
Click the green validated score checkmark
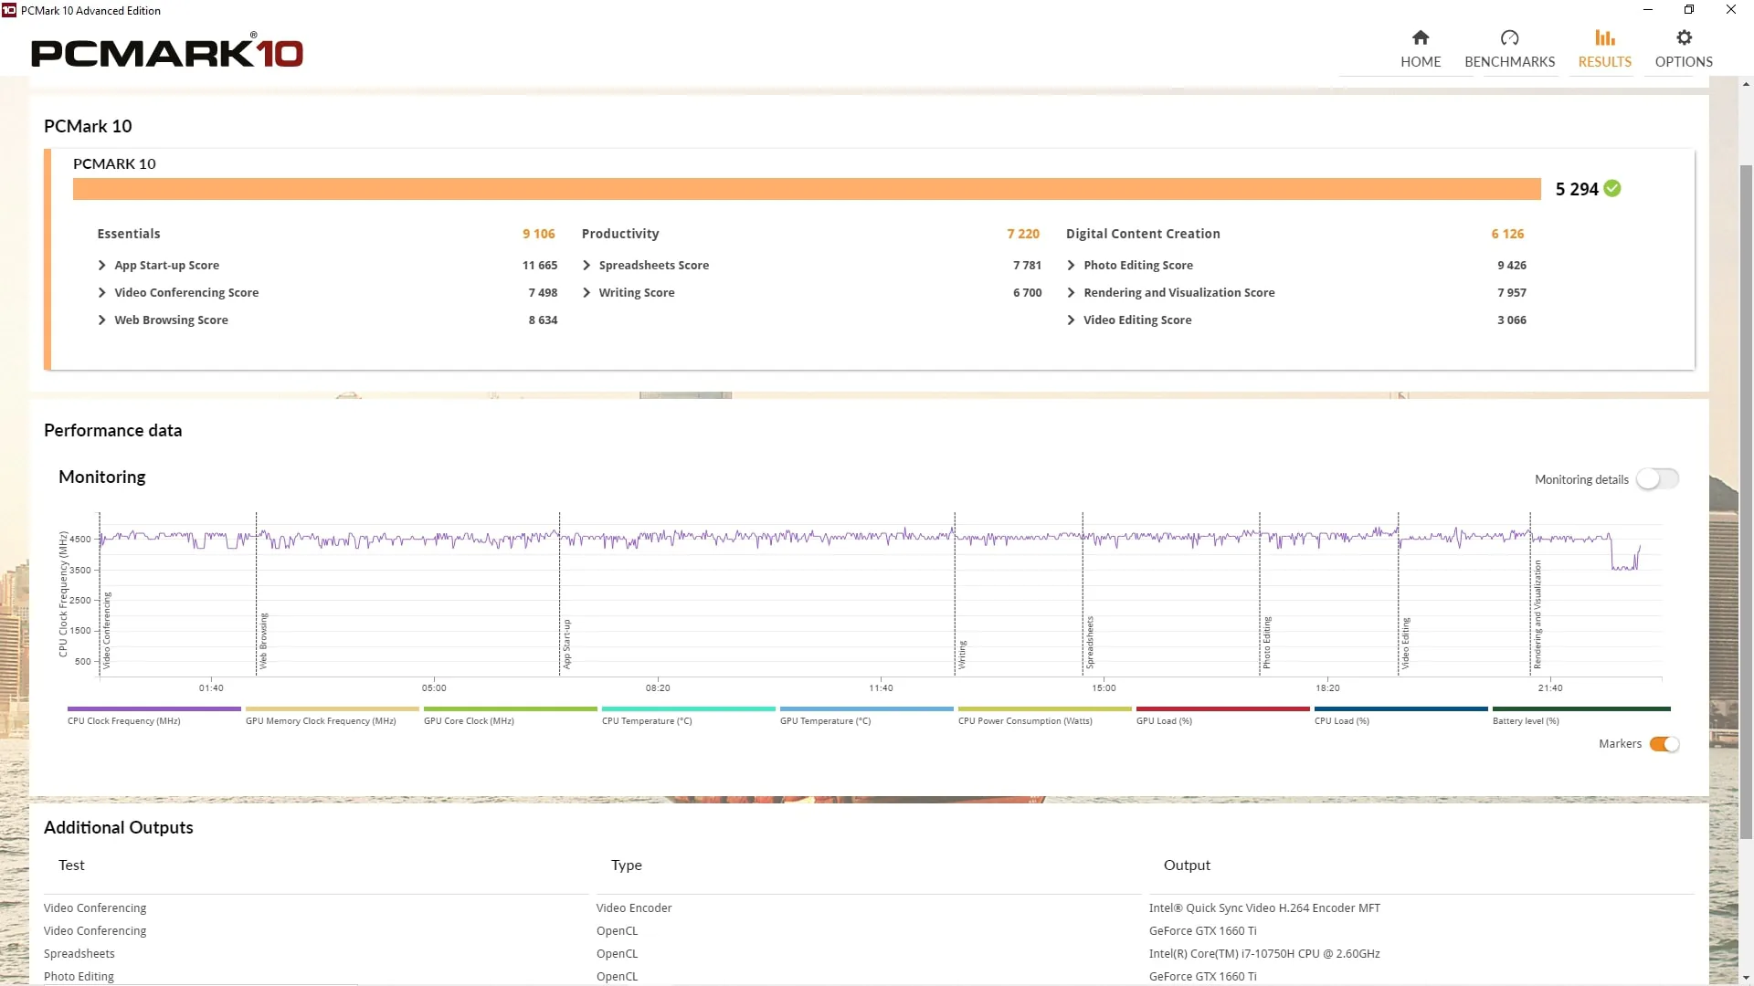1612,189
